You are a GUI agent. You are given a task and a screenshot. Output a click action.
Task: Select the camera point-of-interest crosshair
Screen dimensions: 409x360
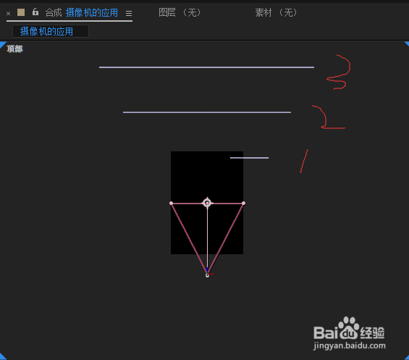(207, 203)
